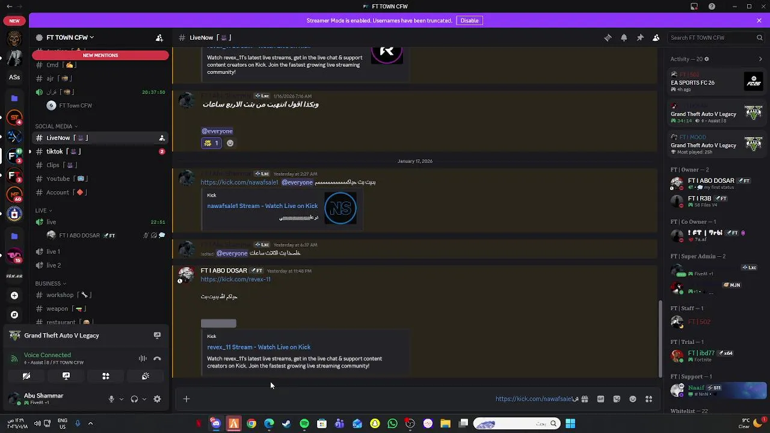Open emoji picker
770x433 pixels.
633,399
